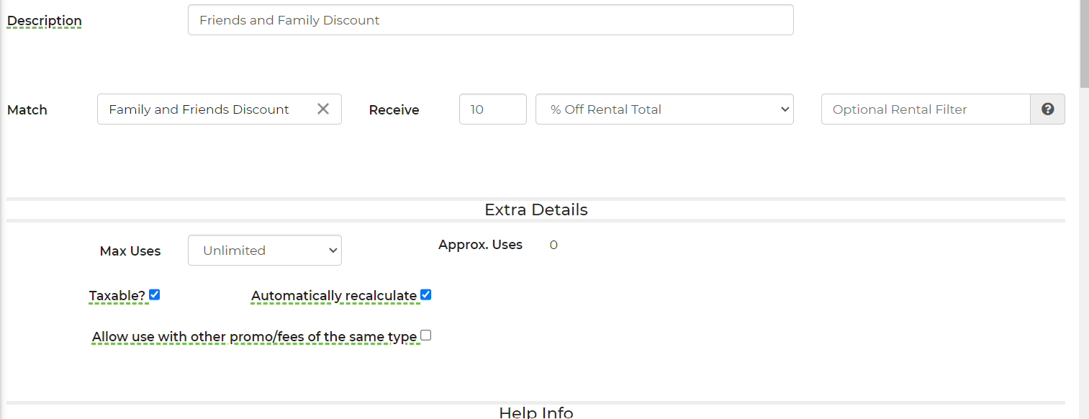Click the Help Info section header
The image size is (1089, 419).
(536, 413)
